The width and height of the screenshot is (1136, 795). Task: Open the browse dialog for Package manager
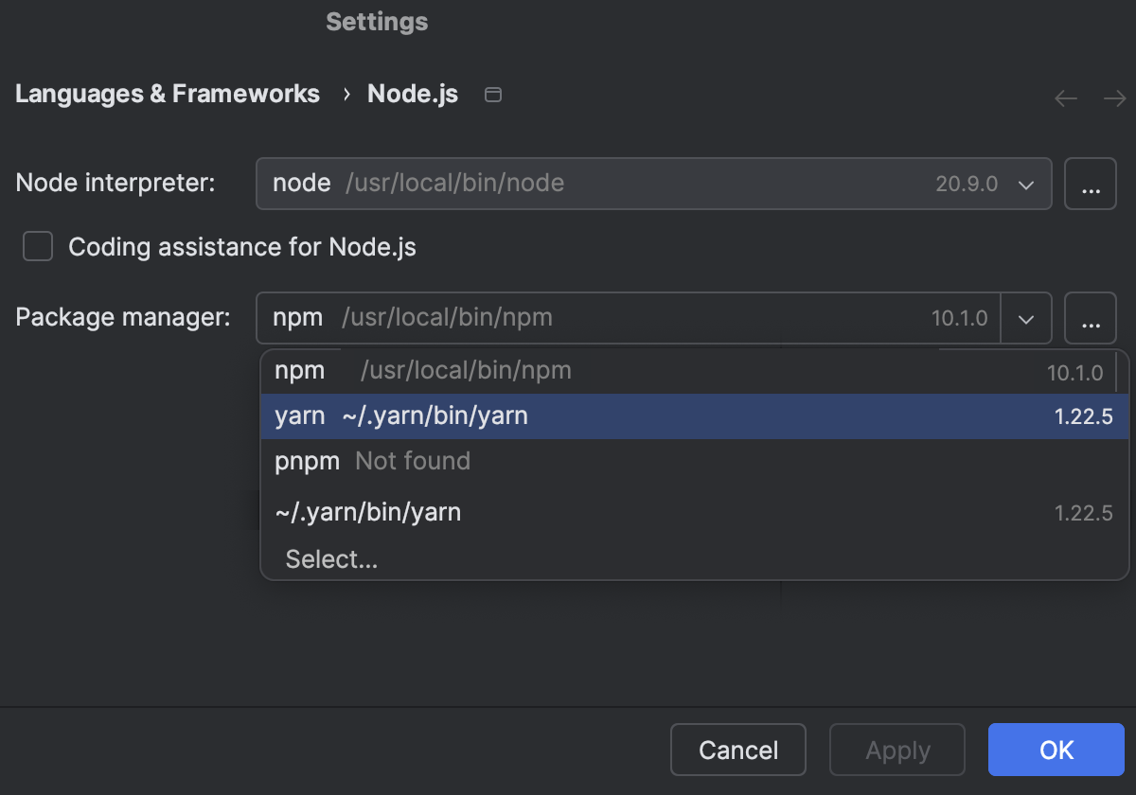click(1091, 318)
